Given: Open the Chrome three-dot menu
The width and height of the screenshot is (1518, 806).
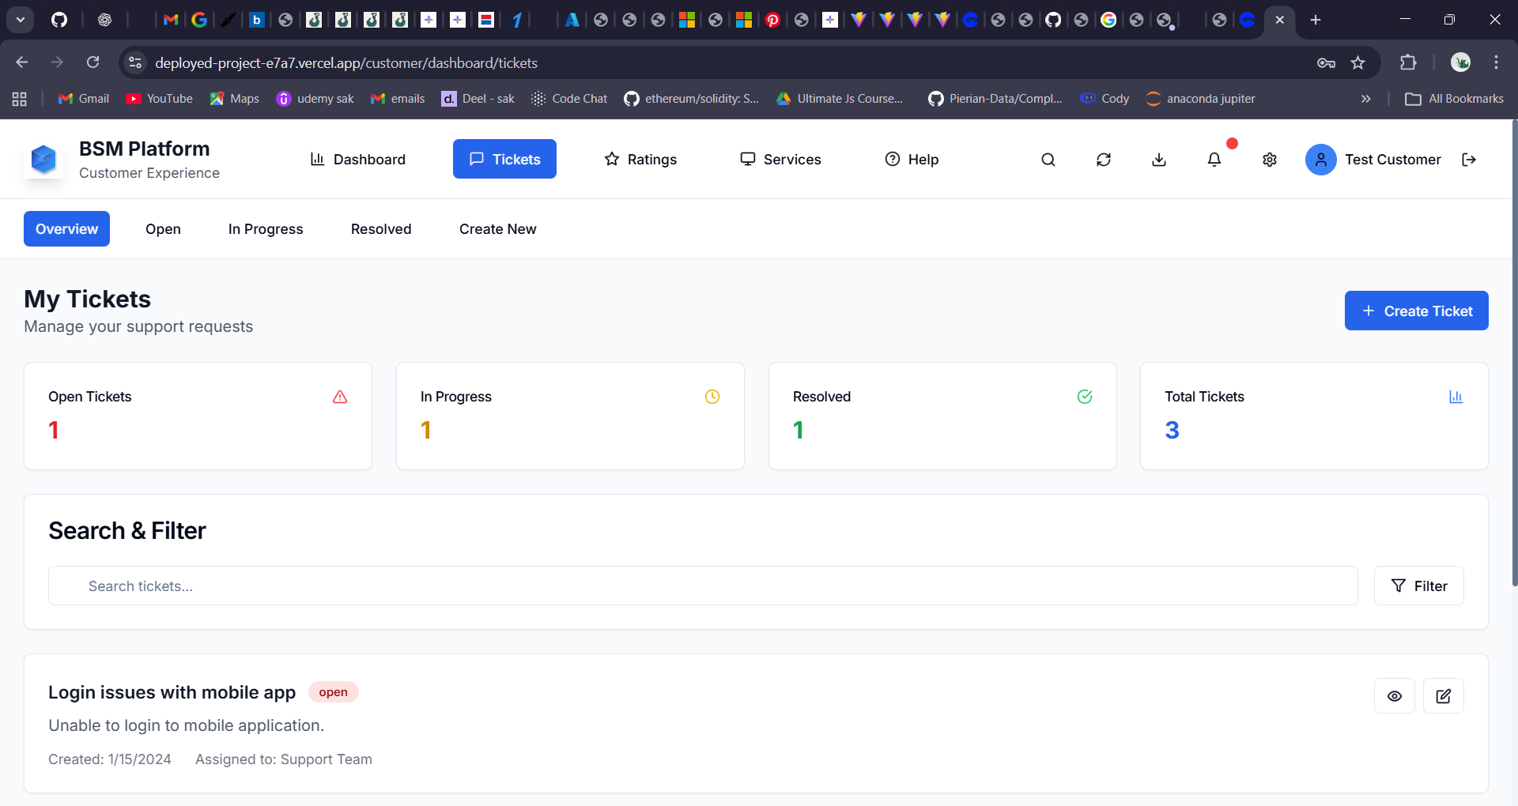Looking at the screenshot, I should [1496, 62].
